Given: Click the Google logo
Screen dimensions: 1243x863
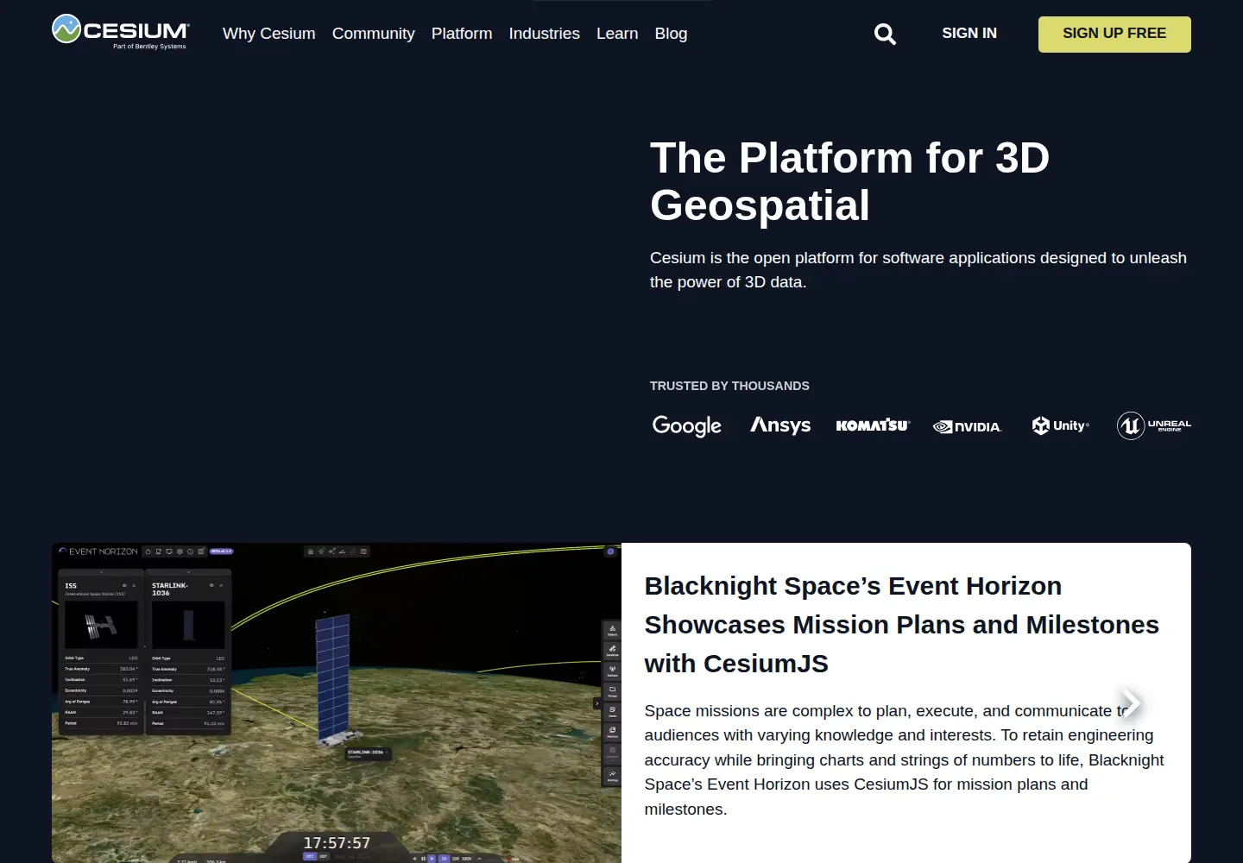Looking at the screenshot, I should point(687,425).
